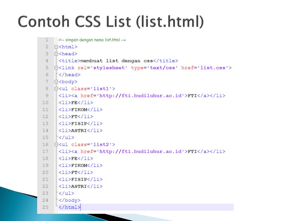Image resolution: width=295 pixels, height=221 pixels.
Task: Click the FE list item on line 18
Action: (76, 159)
